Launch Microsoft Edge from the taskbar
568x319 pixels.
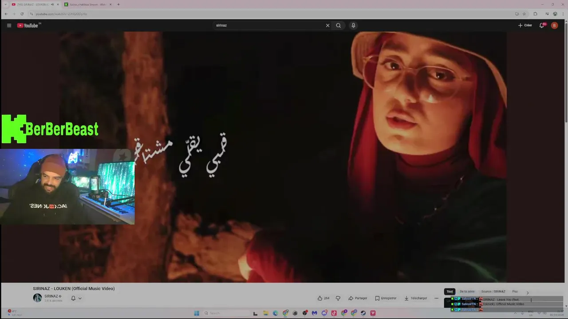275,313
